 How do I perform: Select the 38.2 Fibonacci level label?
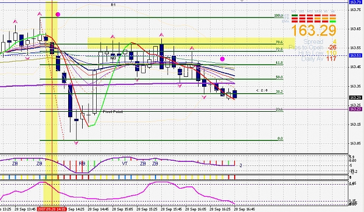click(x=279, y=92)
